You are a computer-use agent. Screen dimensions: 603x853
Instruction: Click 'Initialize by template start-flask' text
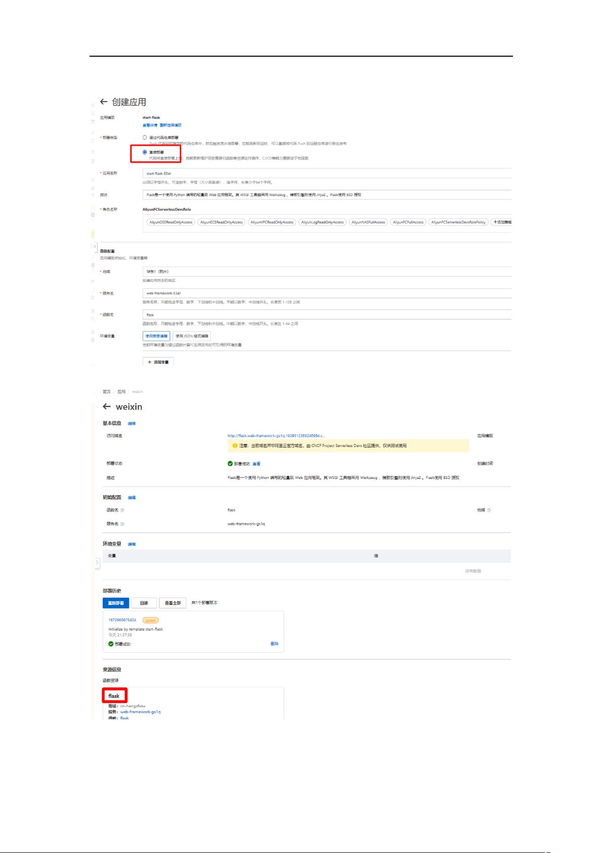(136, 629)
